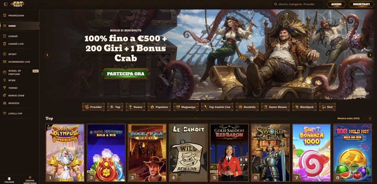Open Livelli VIP with the diamond icon

coord(15,113)
